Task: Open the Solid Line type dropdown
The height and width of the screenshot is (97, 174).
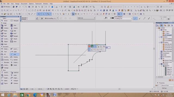Action: pyautogui.click(x=86, y=18)
